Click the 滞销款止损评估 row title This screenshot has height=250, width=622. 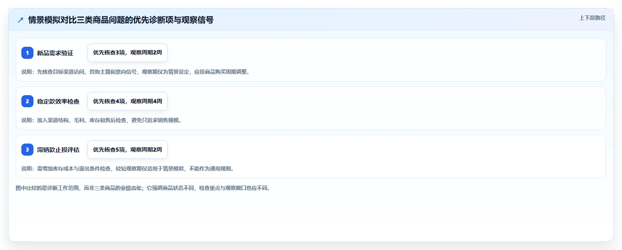click(58, 150)
